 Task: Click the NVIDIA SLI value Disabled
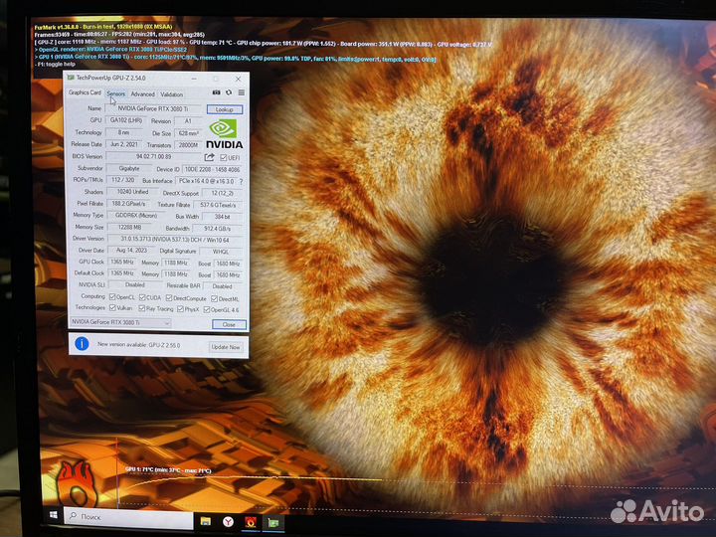point(134,285)
